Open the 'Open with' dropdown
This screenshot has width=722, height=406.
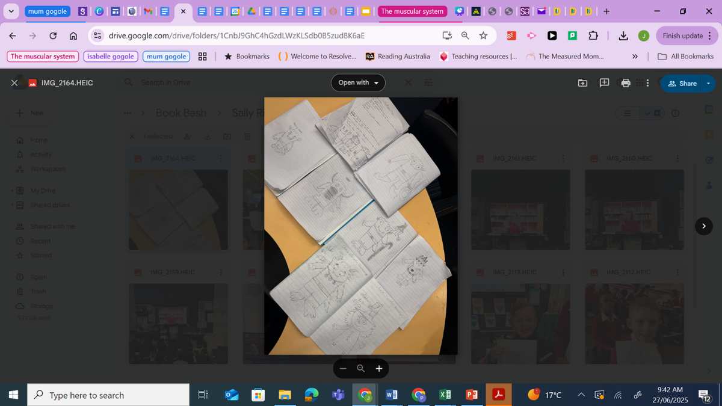pos(358,83)
